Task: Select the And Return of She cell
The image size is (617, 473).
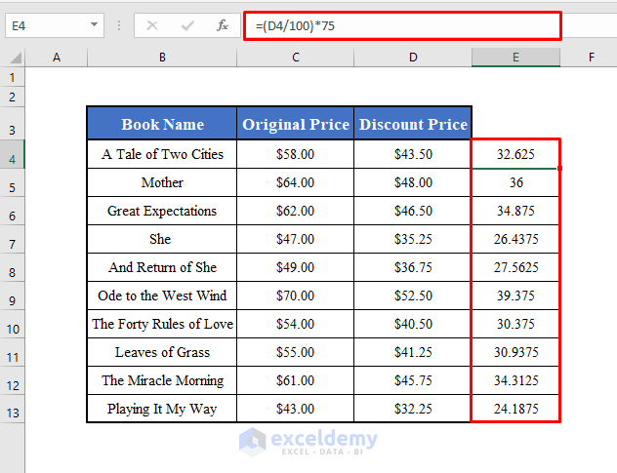Action: coord(162,267)
